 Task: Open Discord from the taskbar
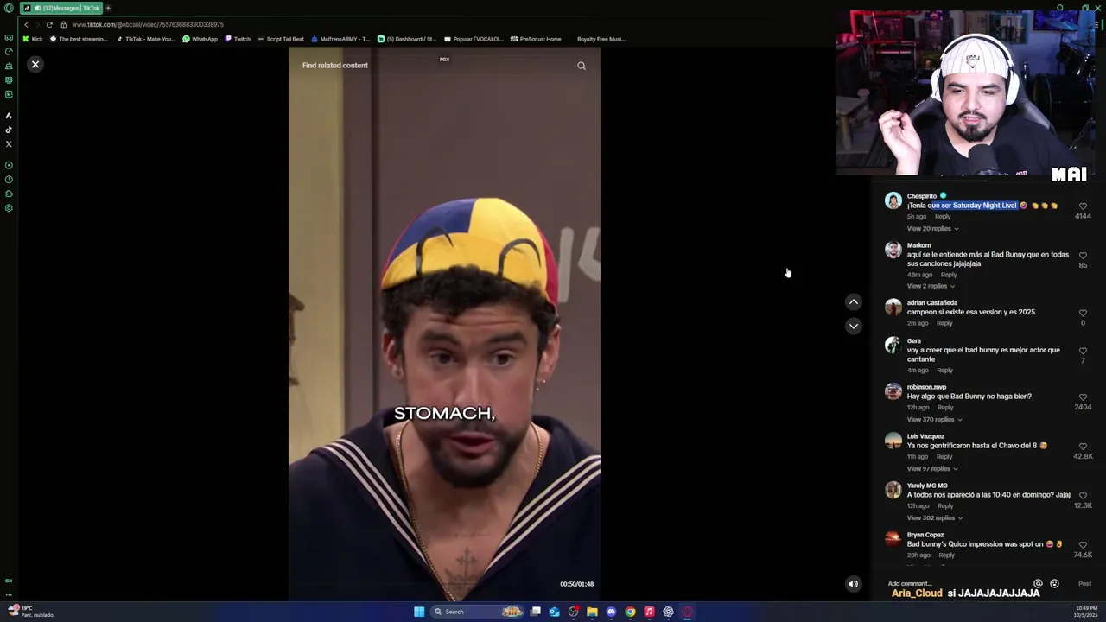coord(611,612)
